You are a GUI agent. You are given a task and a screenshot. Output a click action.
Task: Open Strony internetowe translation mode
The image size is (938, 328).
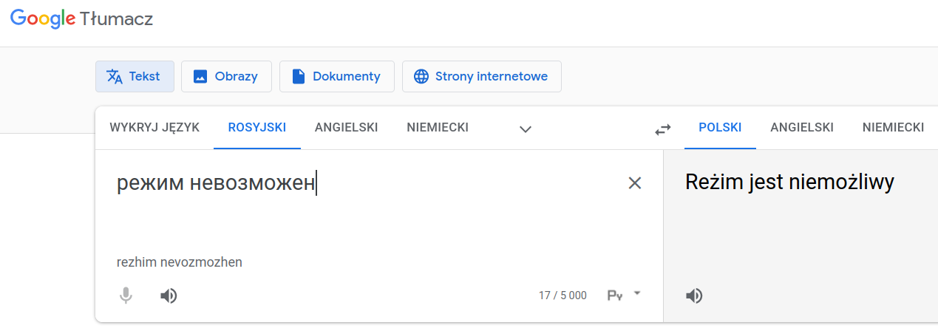[x=481, y=76]
